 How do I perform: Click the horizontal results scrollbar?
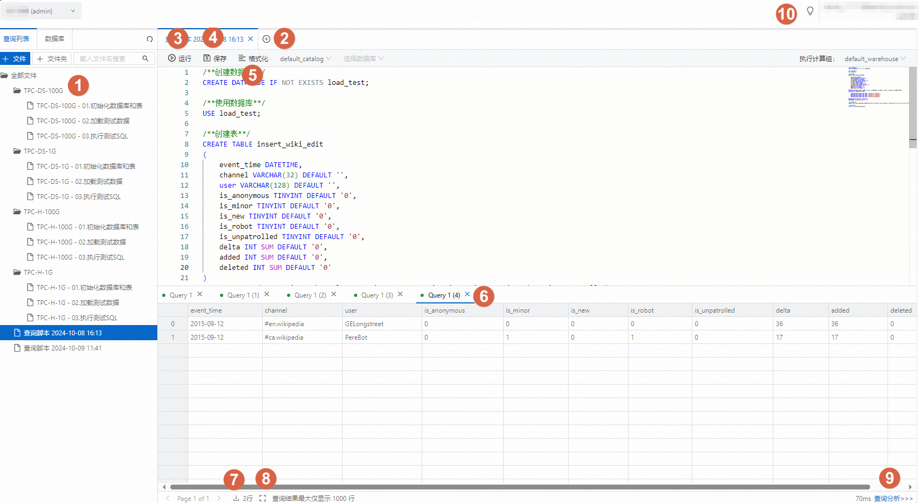click(x=520, y=487)
